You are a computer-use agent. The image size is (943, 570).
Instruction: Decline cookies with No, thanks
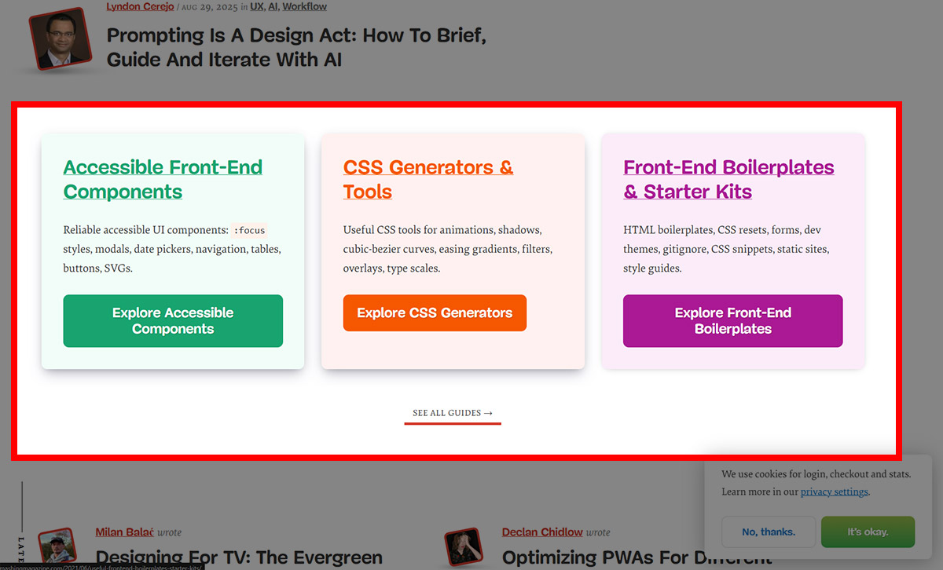pos(769,532)
